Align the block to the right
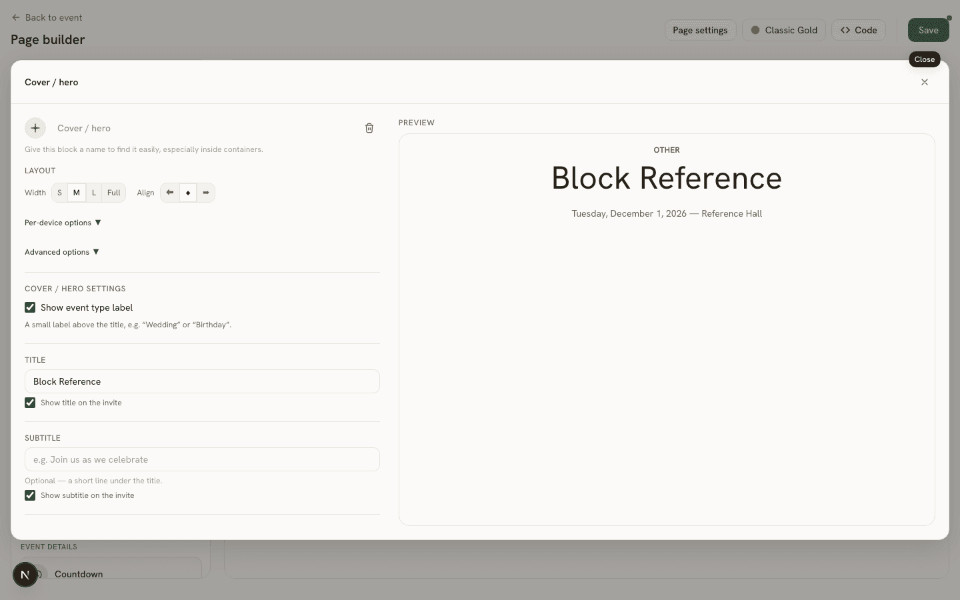 point(206,193)
